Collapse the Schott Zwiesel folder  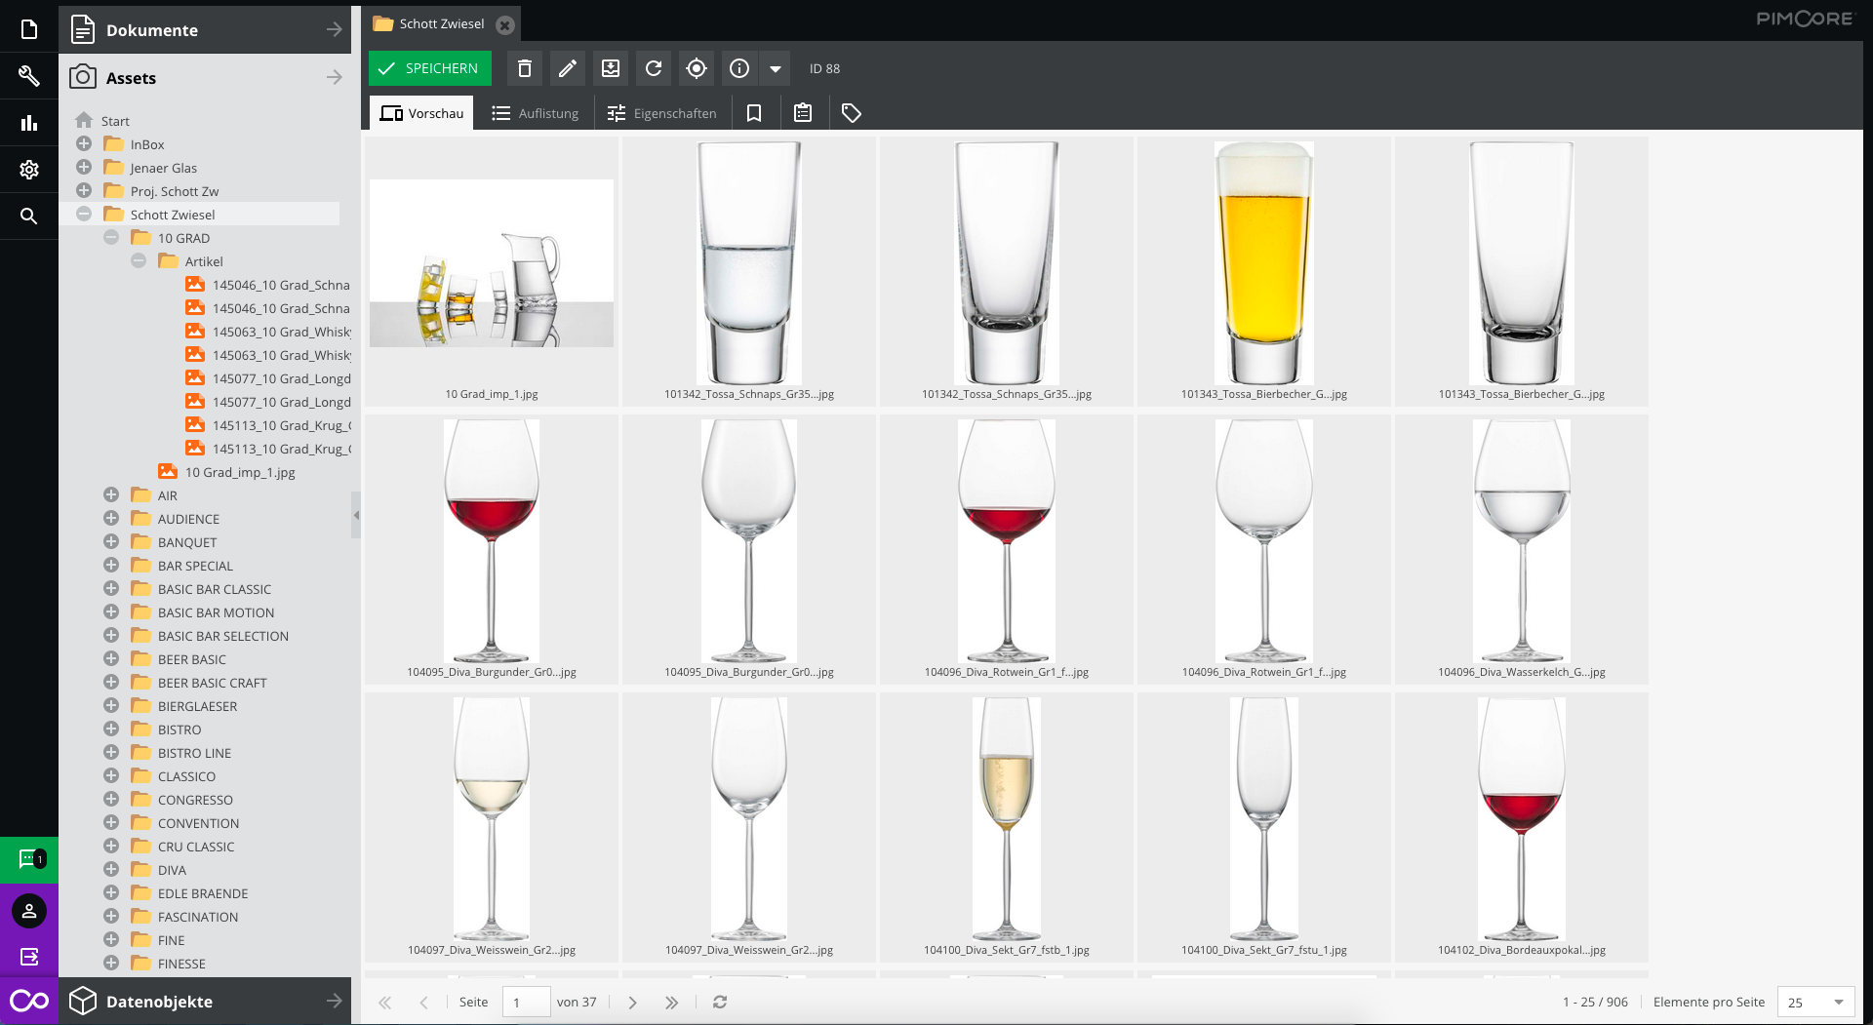tap(84, 215)
